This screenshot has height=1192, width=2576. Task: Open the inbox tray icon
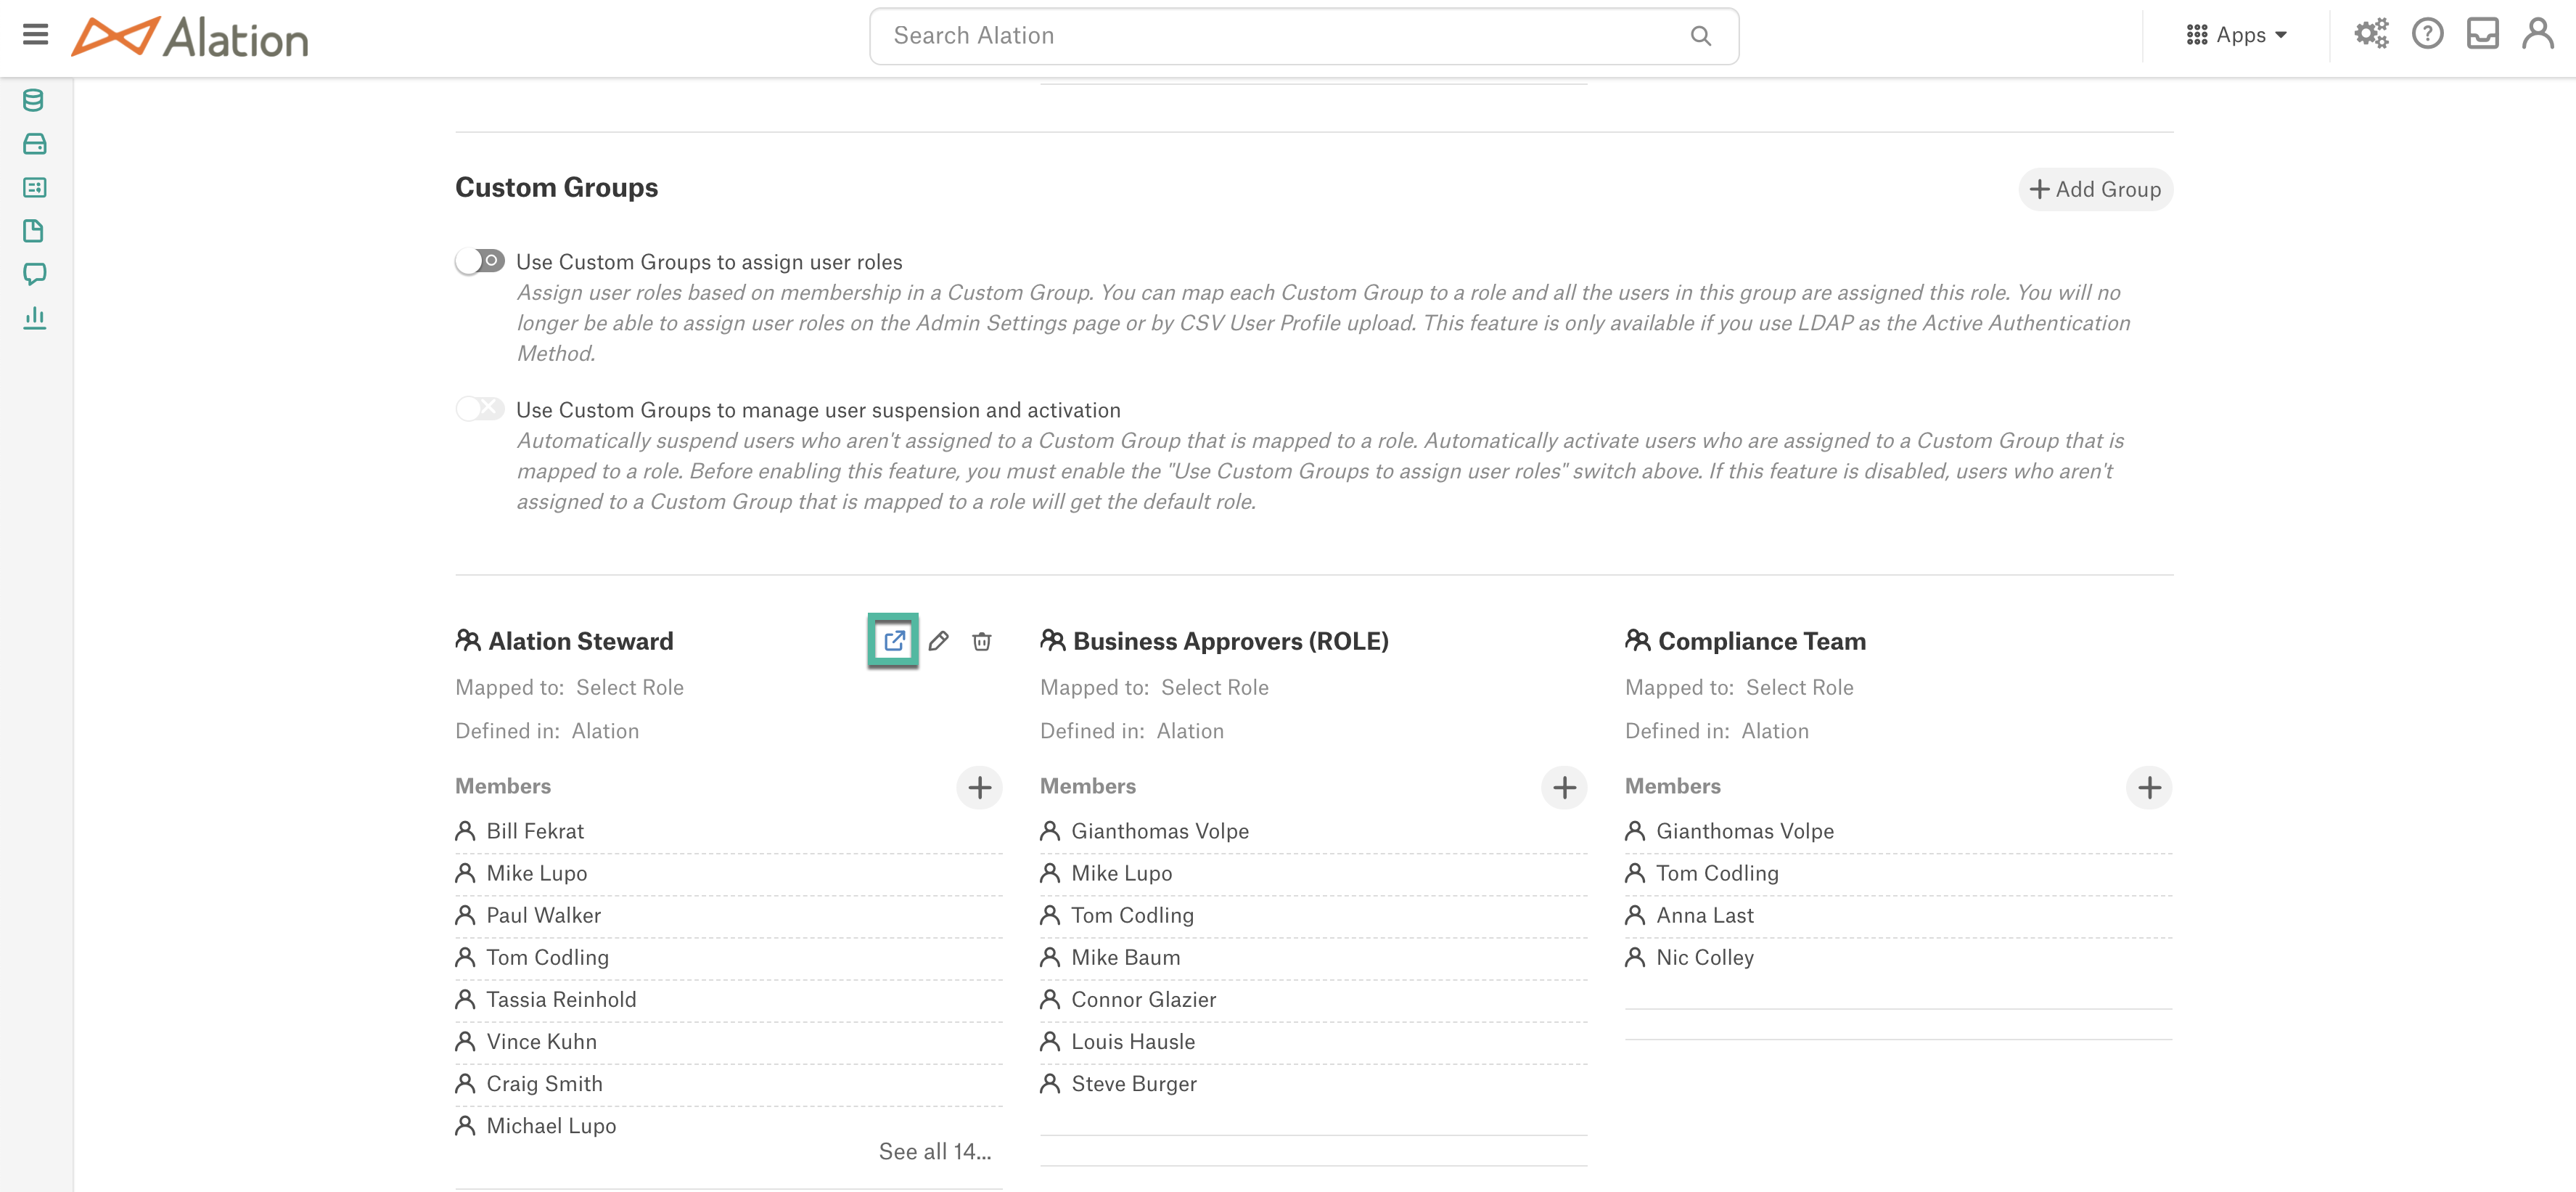click(2482, 34)
